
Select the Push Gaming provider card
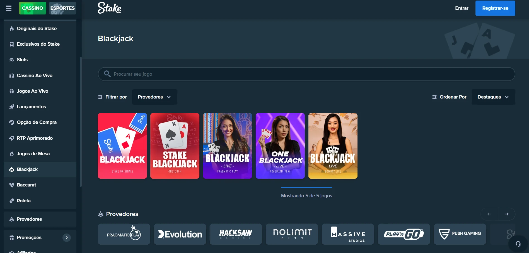[460, 234]
